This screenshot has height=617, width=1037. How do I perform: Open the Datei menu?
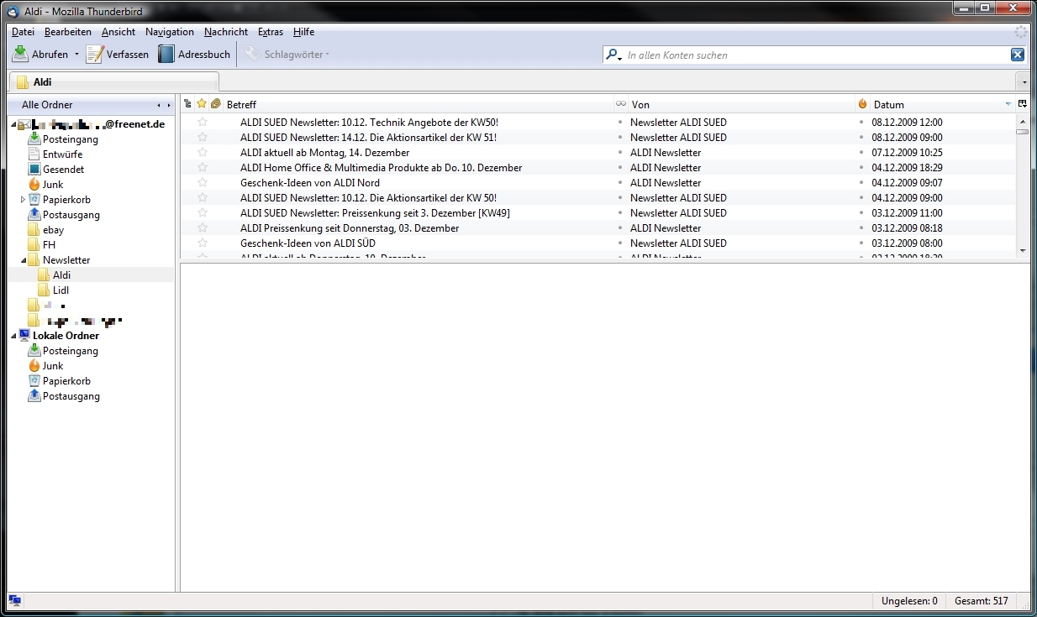tap(23, 32)
